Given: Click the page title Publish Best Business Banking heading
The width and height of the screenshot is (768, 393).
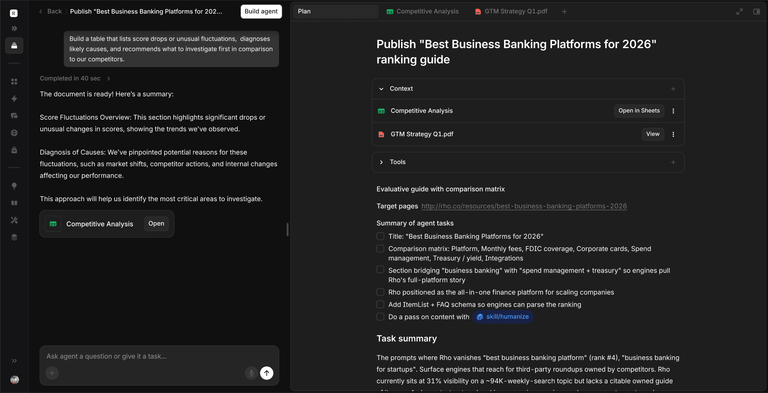Looking at the screenshot, I should (516, 52).
